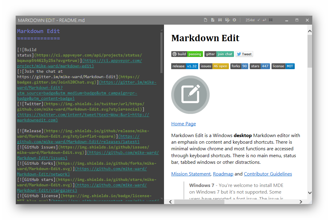Click the license MIT badge

coord(283,66)
